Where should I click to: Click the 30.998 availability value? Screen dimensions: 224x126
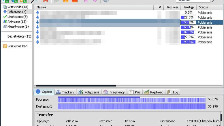point(213,106)
